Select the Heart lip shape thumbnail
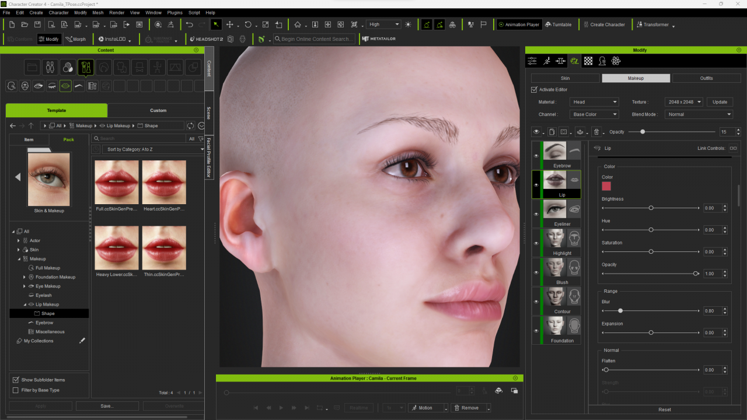This screenshot has width=747, height=420. click(164, 182)
